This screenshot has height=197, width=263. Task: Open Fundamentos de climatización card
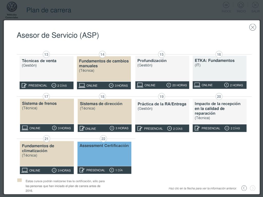tap(47, 157)
